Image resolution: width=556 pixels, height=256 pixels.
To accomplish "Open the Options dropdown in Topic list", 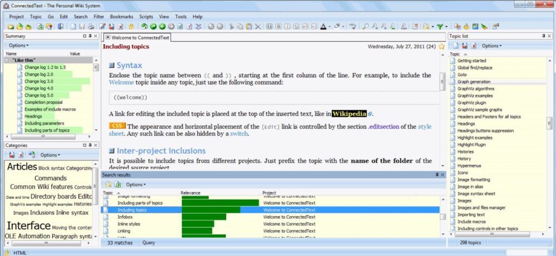I will click(x=492, y=46).
